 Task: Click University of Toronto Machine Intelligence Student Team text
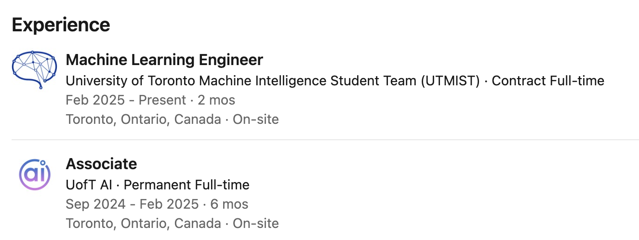pyautogui.click(x=241, y=80)
